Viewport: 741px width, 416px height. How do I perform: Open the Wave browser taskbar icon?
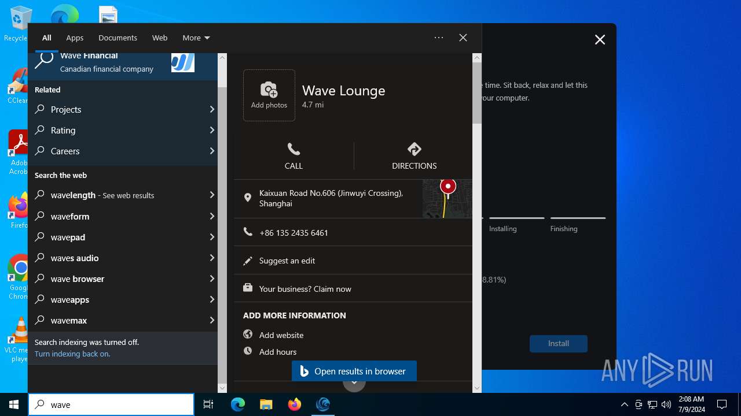322,404
